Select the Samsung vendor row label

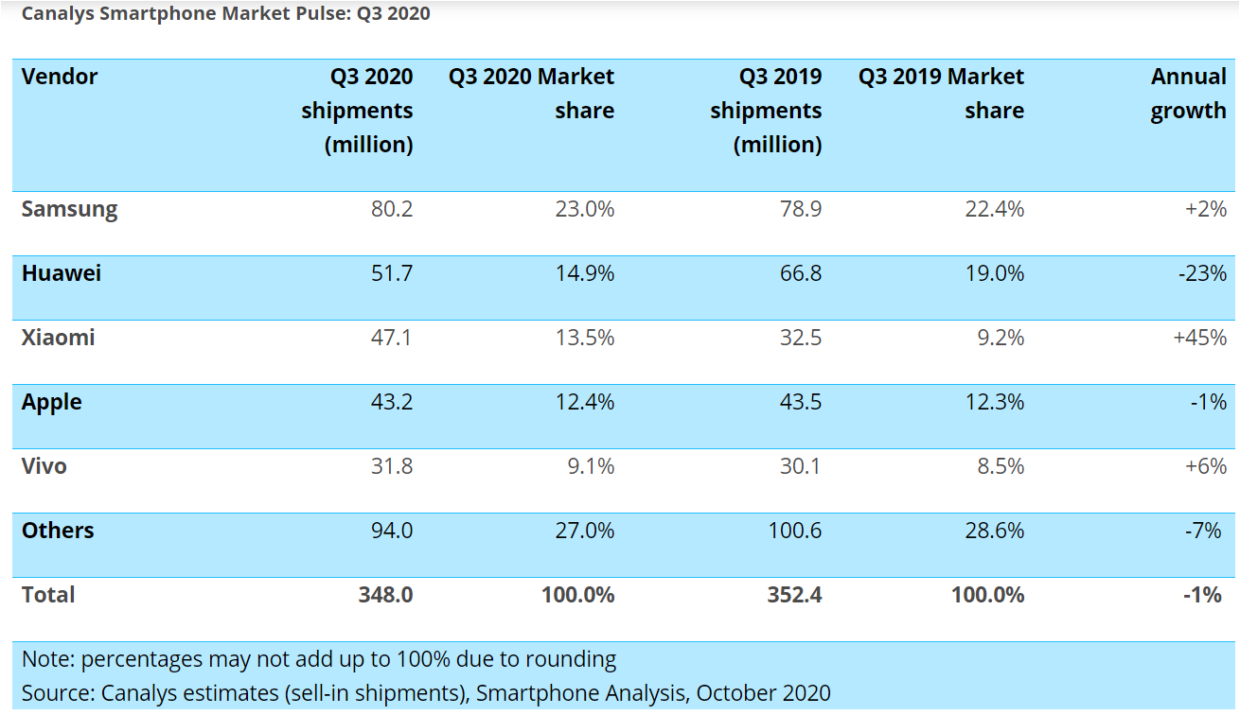click(x=69, y=209)
